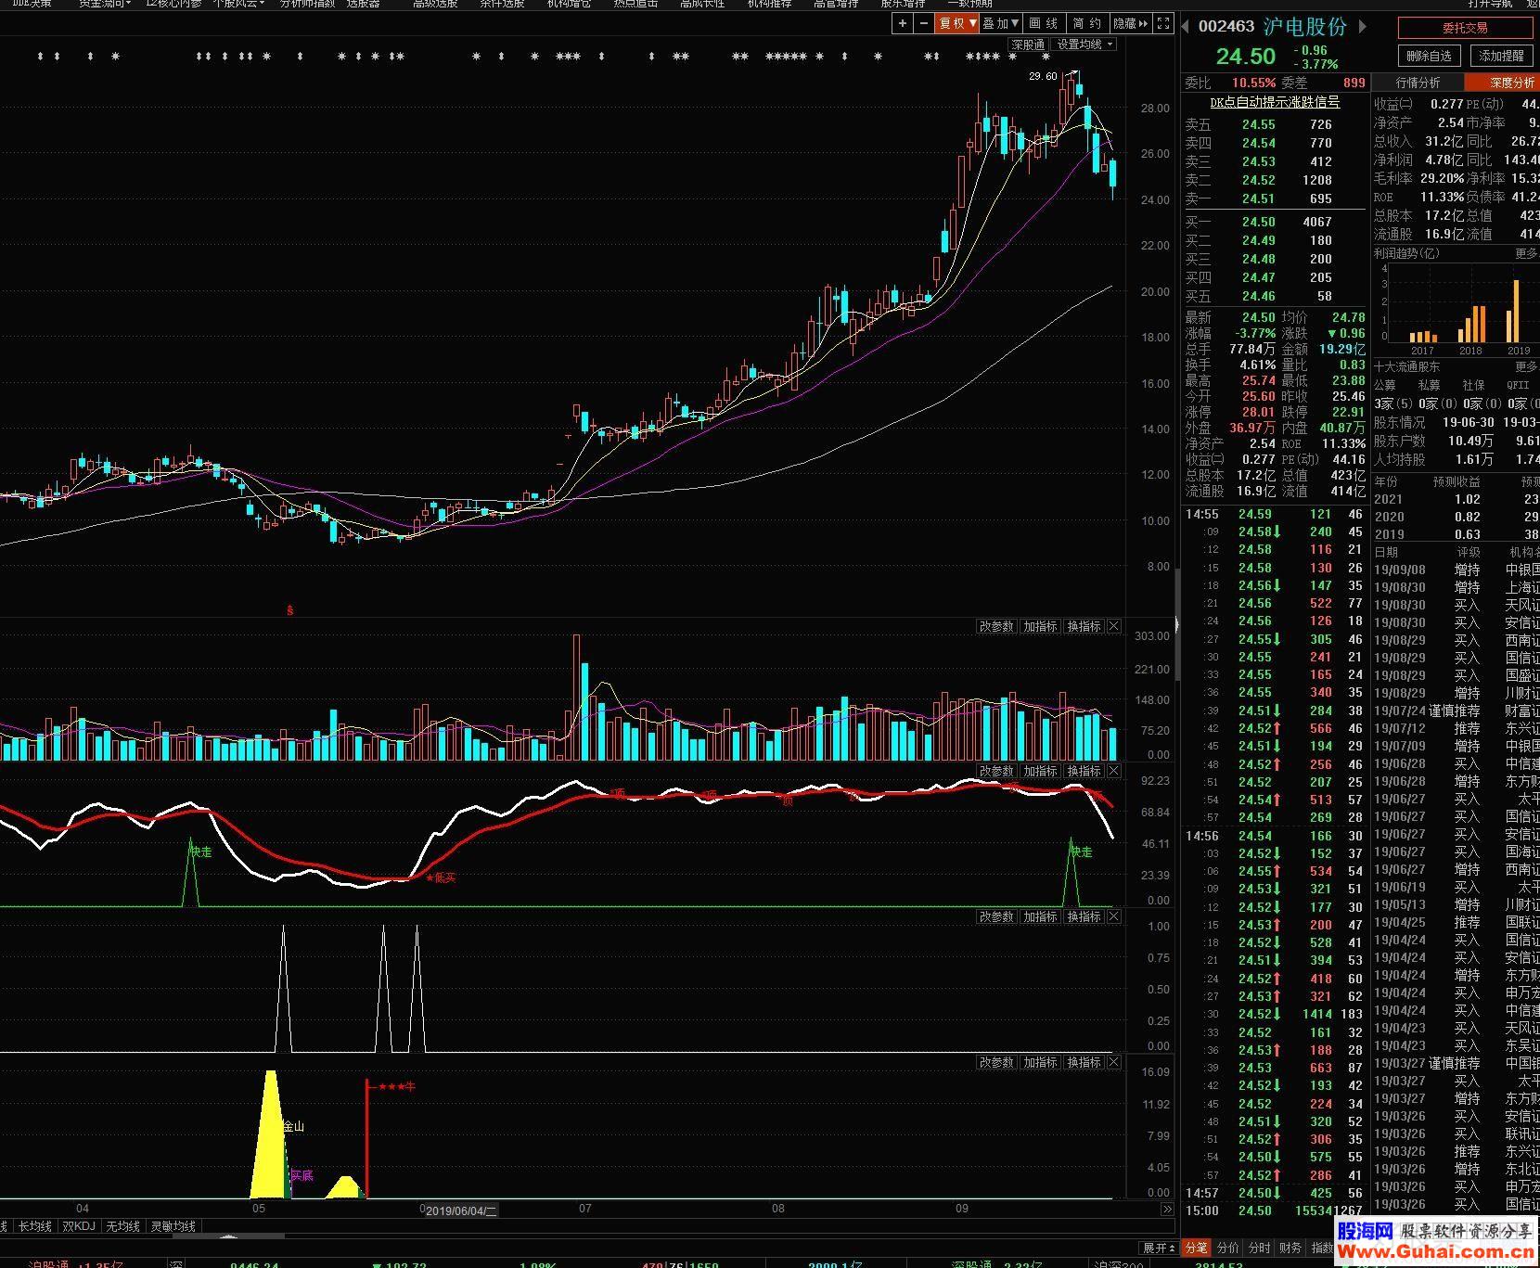Click 加指标 on the 金山 indicator panel
1540x1268 pixels.
(1040, 1062)
